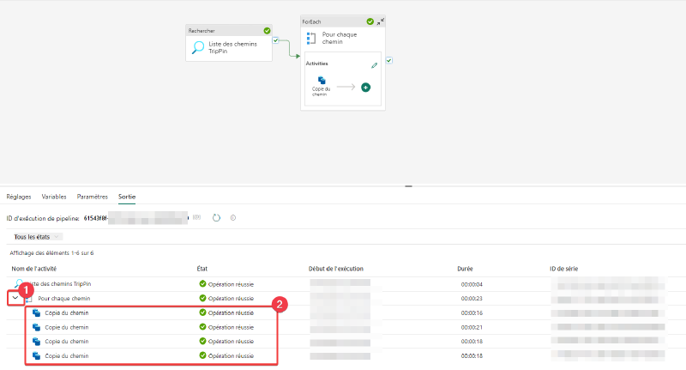This screenshot has height=370, width=686.
Task: Edit ForEach activities with the pencil icon
Action: point(374,65)
